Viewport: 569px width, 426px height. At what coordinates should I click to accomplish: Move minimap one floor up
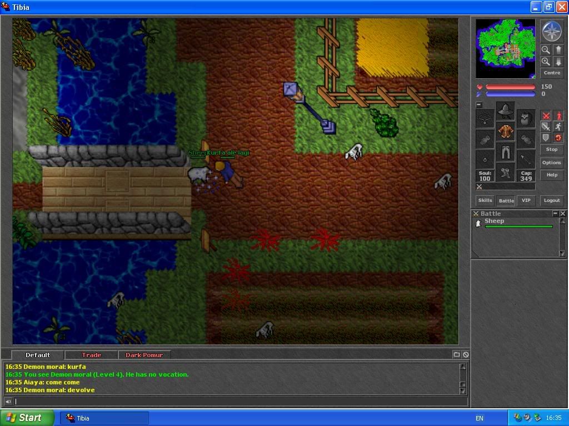[x=558, y=49]
